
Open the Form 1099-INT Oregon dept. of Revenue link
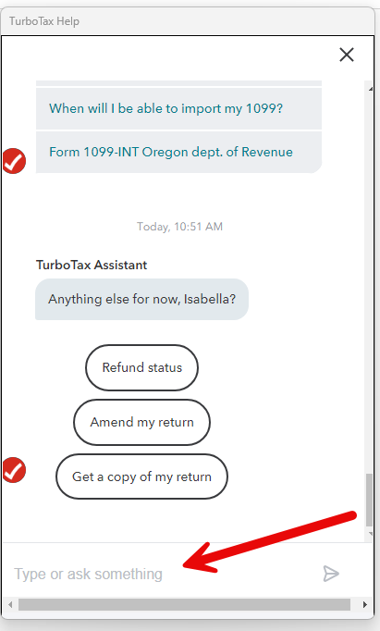[171, 152]
